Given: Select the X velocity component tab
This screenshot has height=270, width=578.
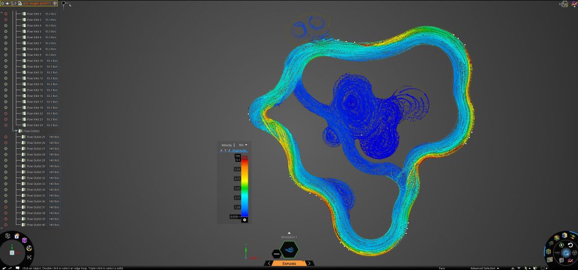Looking at the screenshot, I should pyautogui.click(x=221, y=151).
